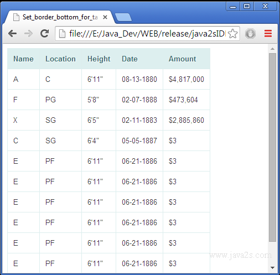The width and height of the screenshot is (280, 275).
Task: Bookmark page with the star icon
Action: (x=232, y=34)
